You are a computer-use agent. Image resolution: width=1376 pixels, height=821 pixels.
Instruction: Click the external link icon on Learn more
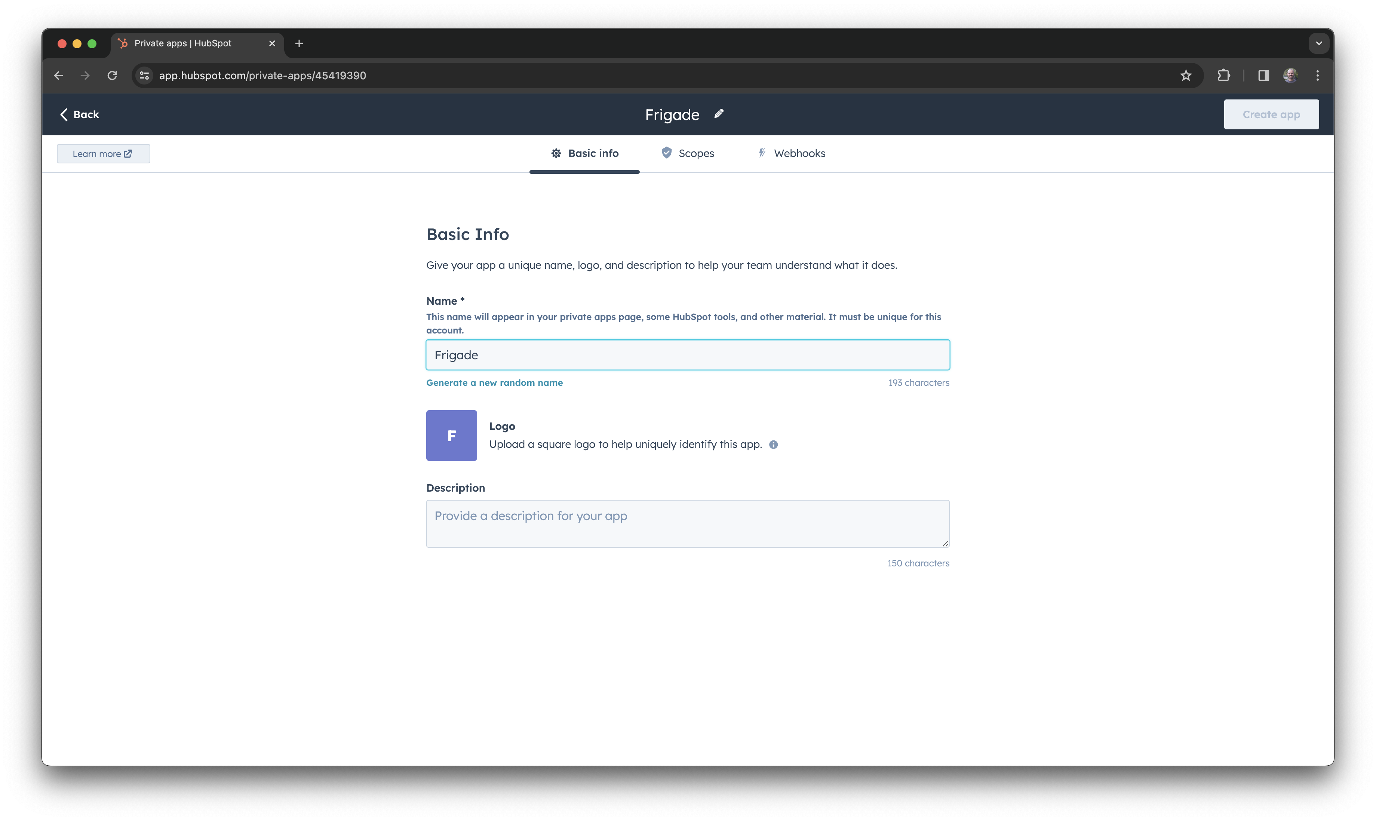point(128,153)
